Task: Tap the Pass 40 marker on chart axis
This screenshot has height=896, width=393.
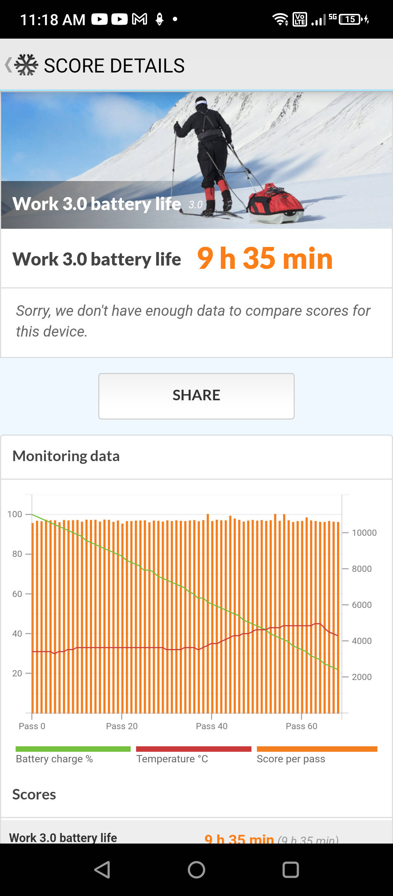Action: pyautogui.click(x=211, y=726)
